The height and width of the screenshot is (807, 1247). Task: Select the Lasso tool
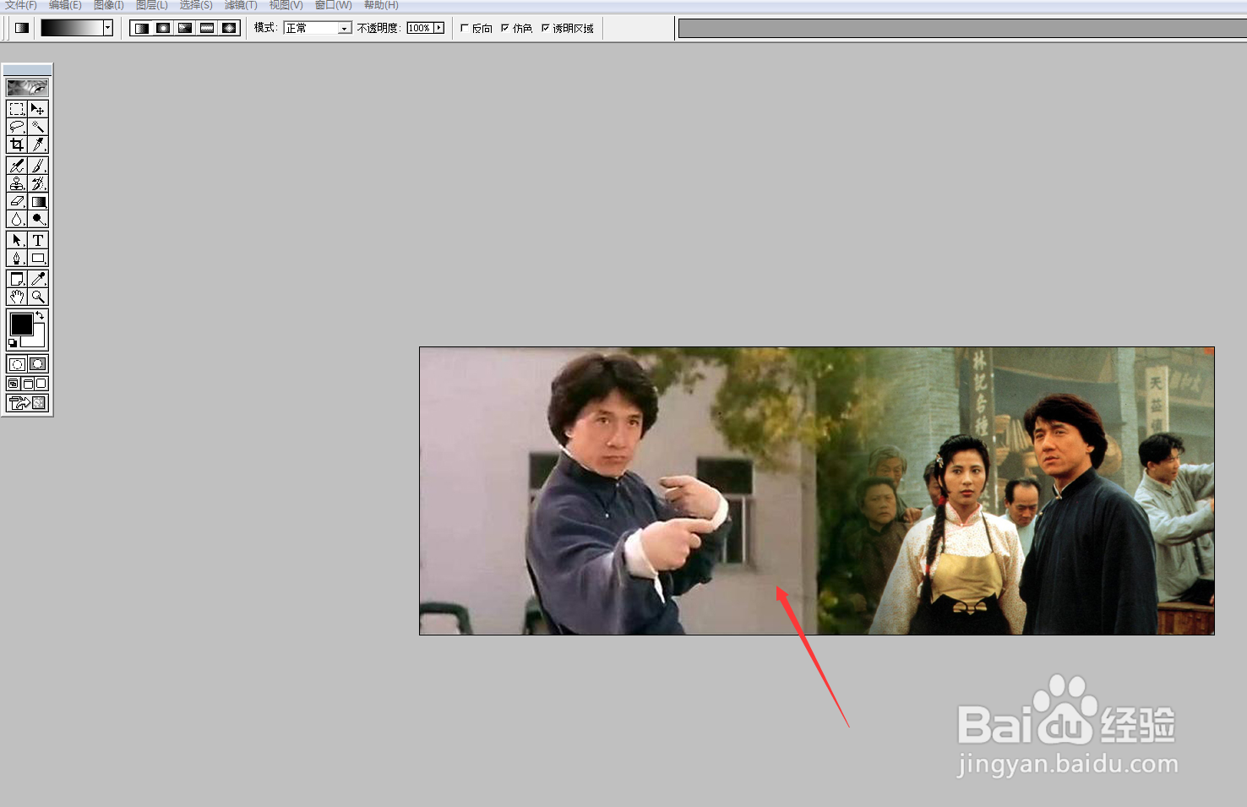(17, 127)
